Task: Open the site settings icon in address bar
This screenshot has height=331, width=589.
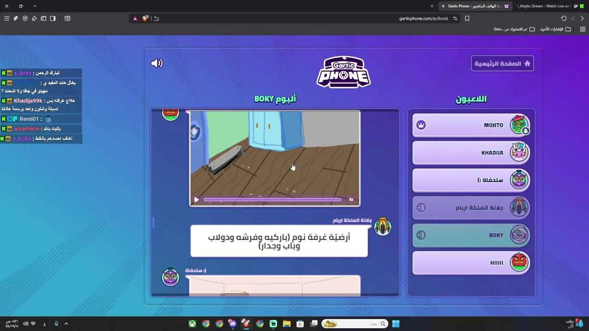Action: click(455, 18)
